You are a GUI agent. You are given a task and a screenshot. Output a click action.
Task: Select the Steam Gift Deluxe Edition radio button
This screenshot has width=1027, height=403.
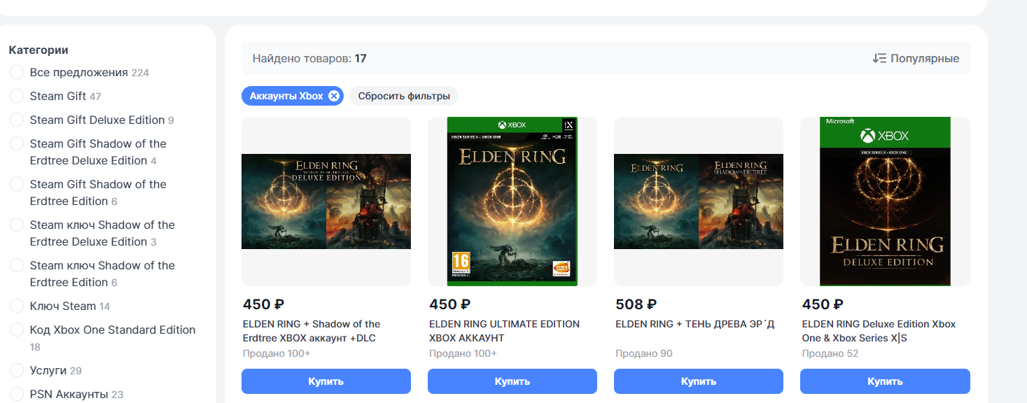(17, 120)
